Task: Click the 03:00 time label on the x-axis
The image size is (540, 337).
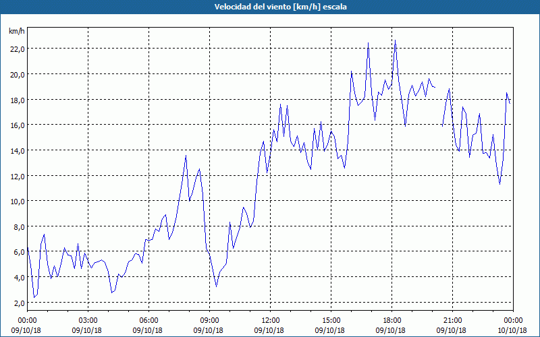Action: [x=88, y=321]
